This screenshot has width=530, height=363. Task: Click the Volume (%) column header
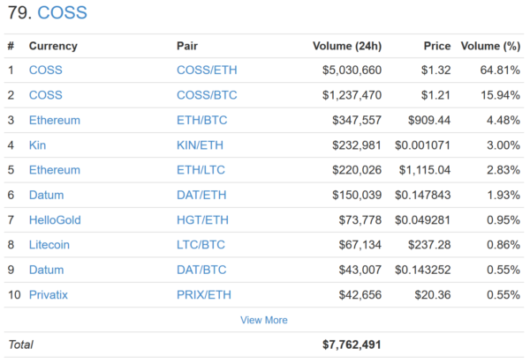(490, 46)
